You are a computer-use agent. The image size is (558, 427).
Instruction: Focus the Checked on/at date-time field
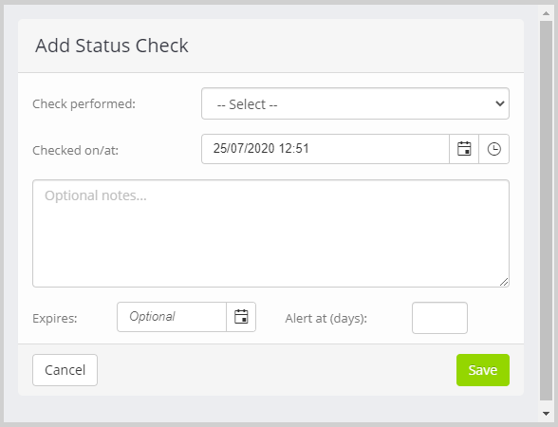click(325, 149)
